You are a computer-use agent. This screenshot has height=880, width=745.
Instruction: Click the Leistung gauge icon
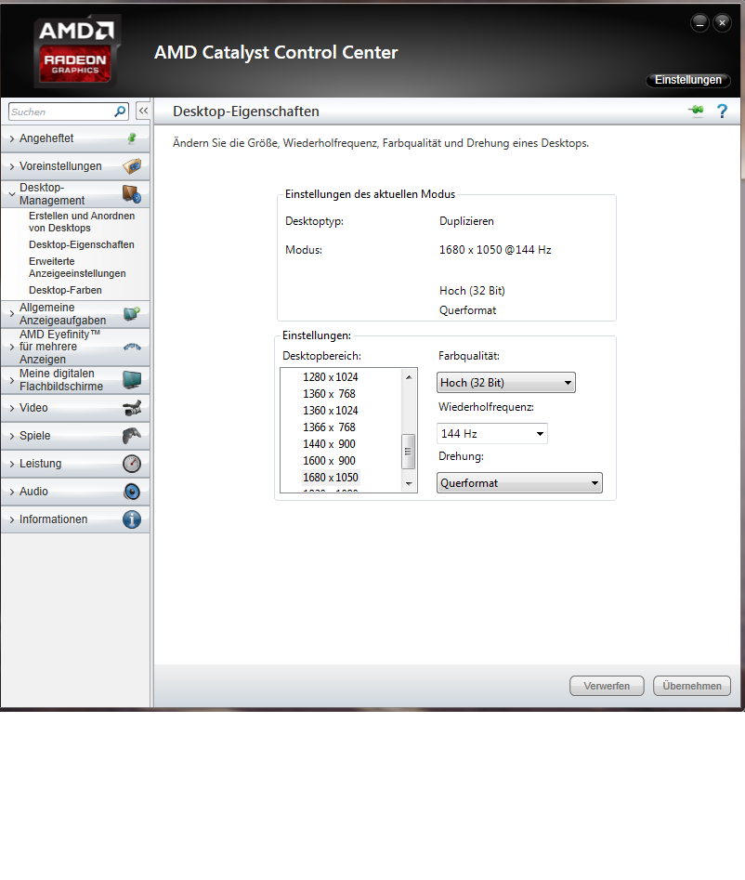pos(132,464)
